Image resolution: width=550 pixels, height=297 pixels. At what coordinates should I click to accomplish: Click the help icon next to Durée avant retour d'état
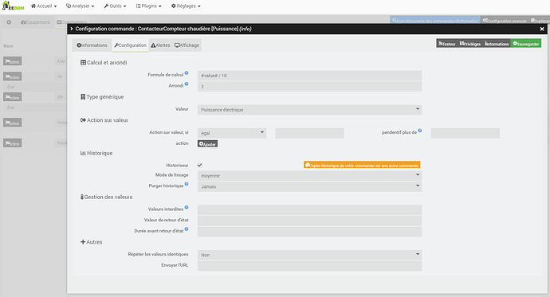(187, 229)
